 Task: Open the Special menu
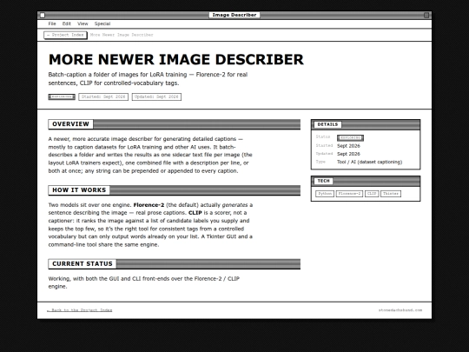pyautogui.click(x=102, y=23)
